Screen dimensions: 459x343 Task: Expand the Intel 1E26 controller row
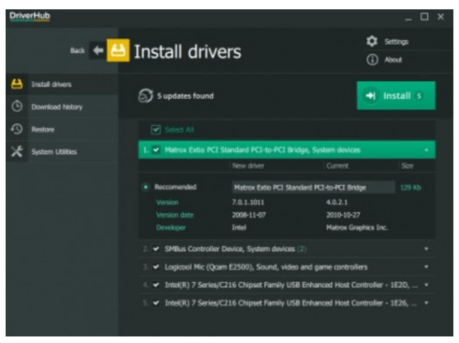pos(426,303)
